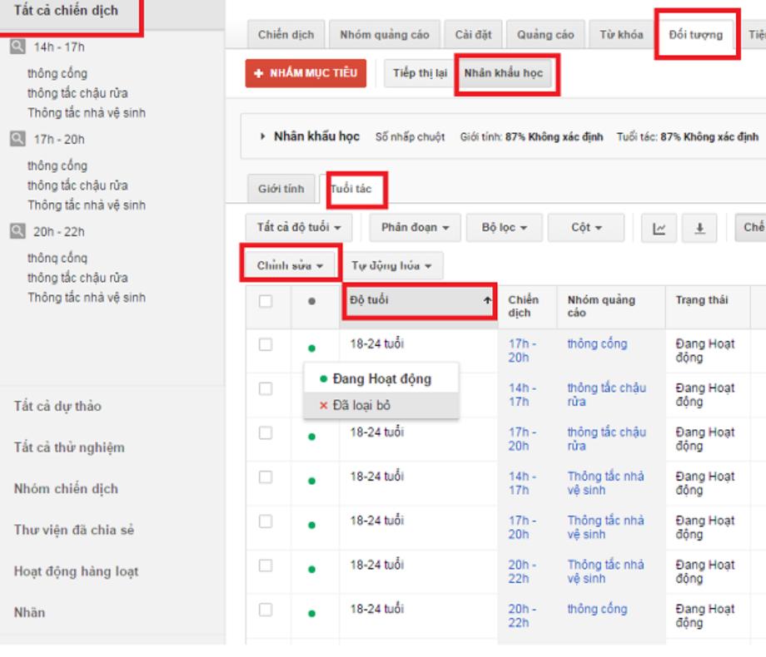Select Tất cả chiến dịch in sidebar
766x657 pixels.
coord(66,10)
